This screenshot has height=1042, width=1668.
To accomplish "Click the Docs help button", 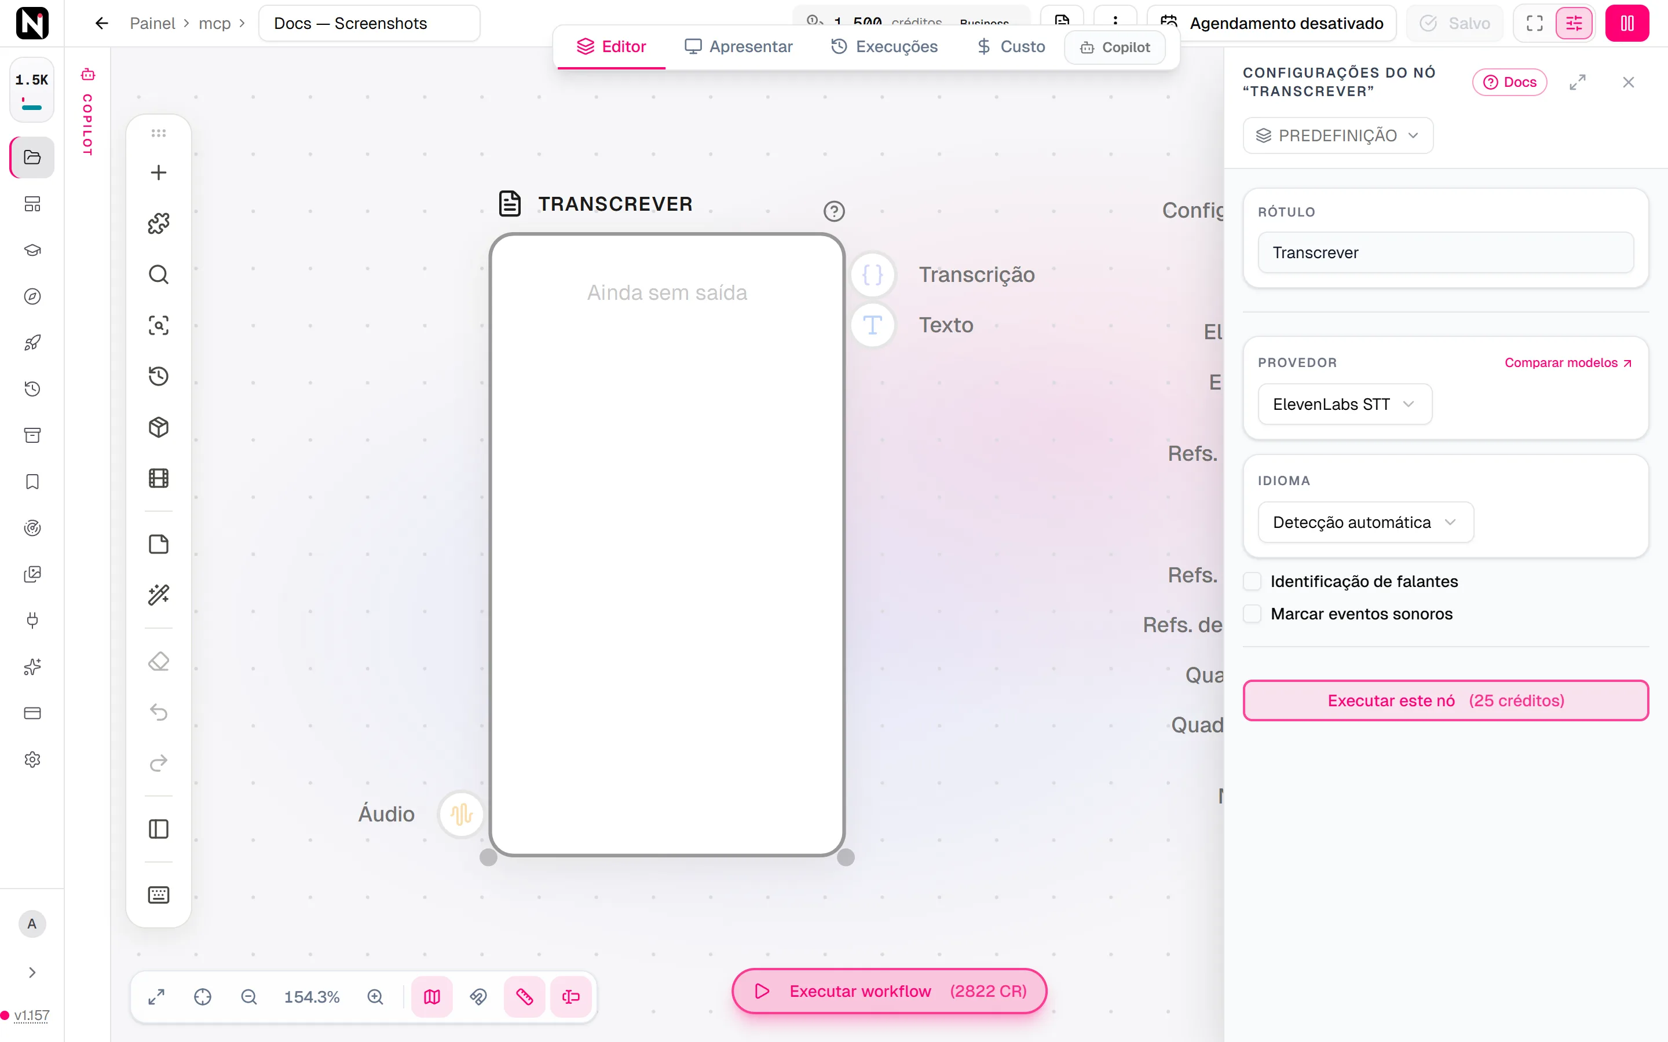I will (1509, 82).
